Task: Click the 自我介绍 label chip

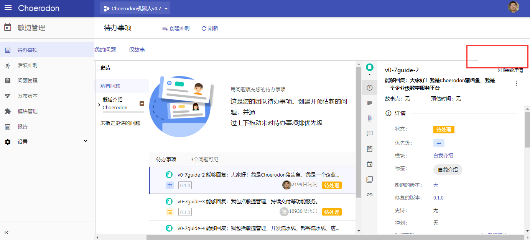Action: click(x=448, y=170)
